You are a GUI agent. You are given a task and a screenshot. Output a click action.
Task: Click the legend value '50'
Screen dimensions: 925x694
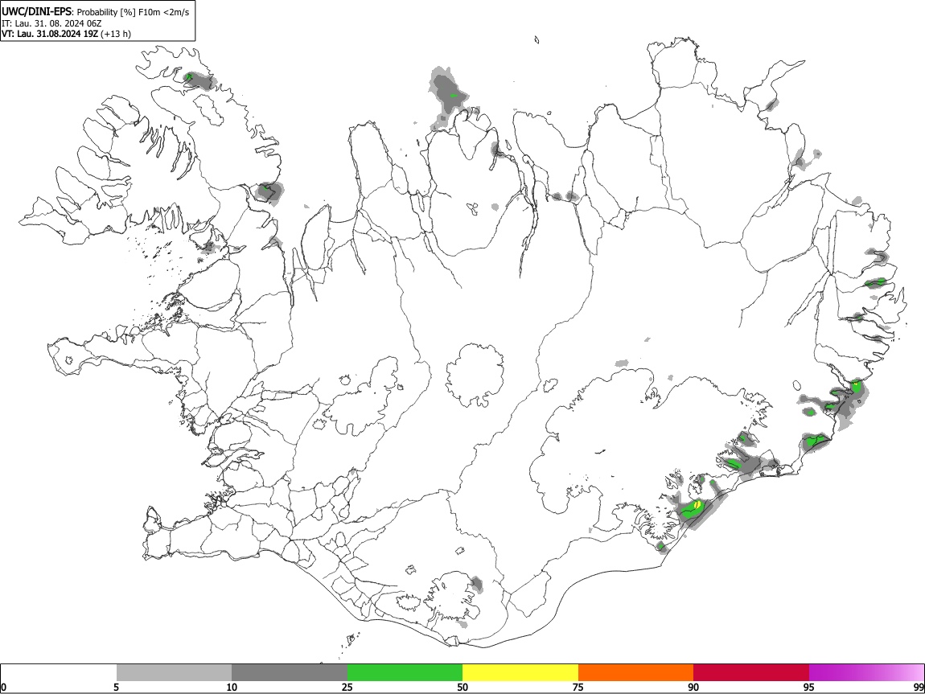coord(462,688)
